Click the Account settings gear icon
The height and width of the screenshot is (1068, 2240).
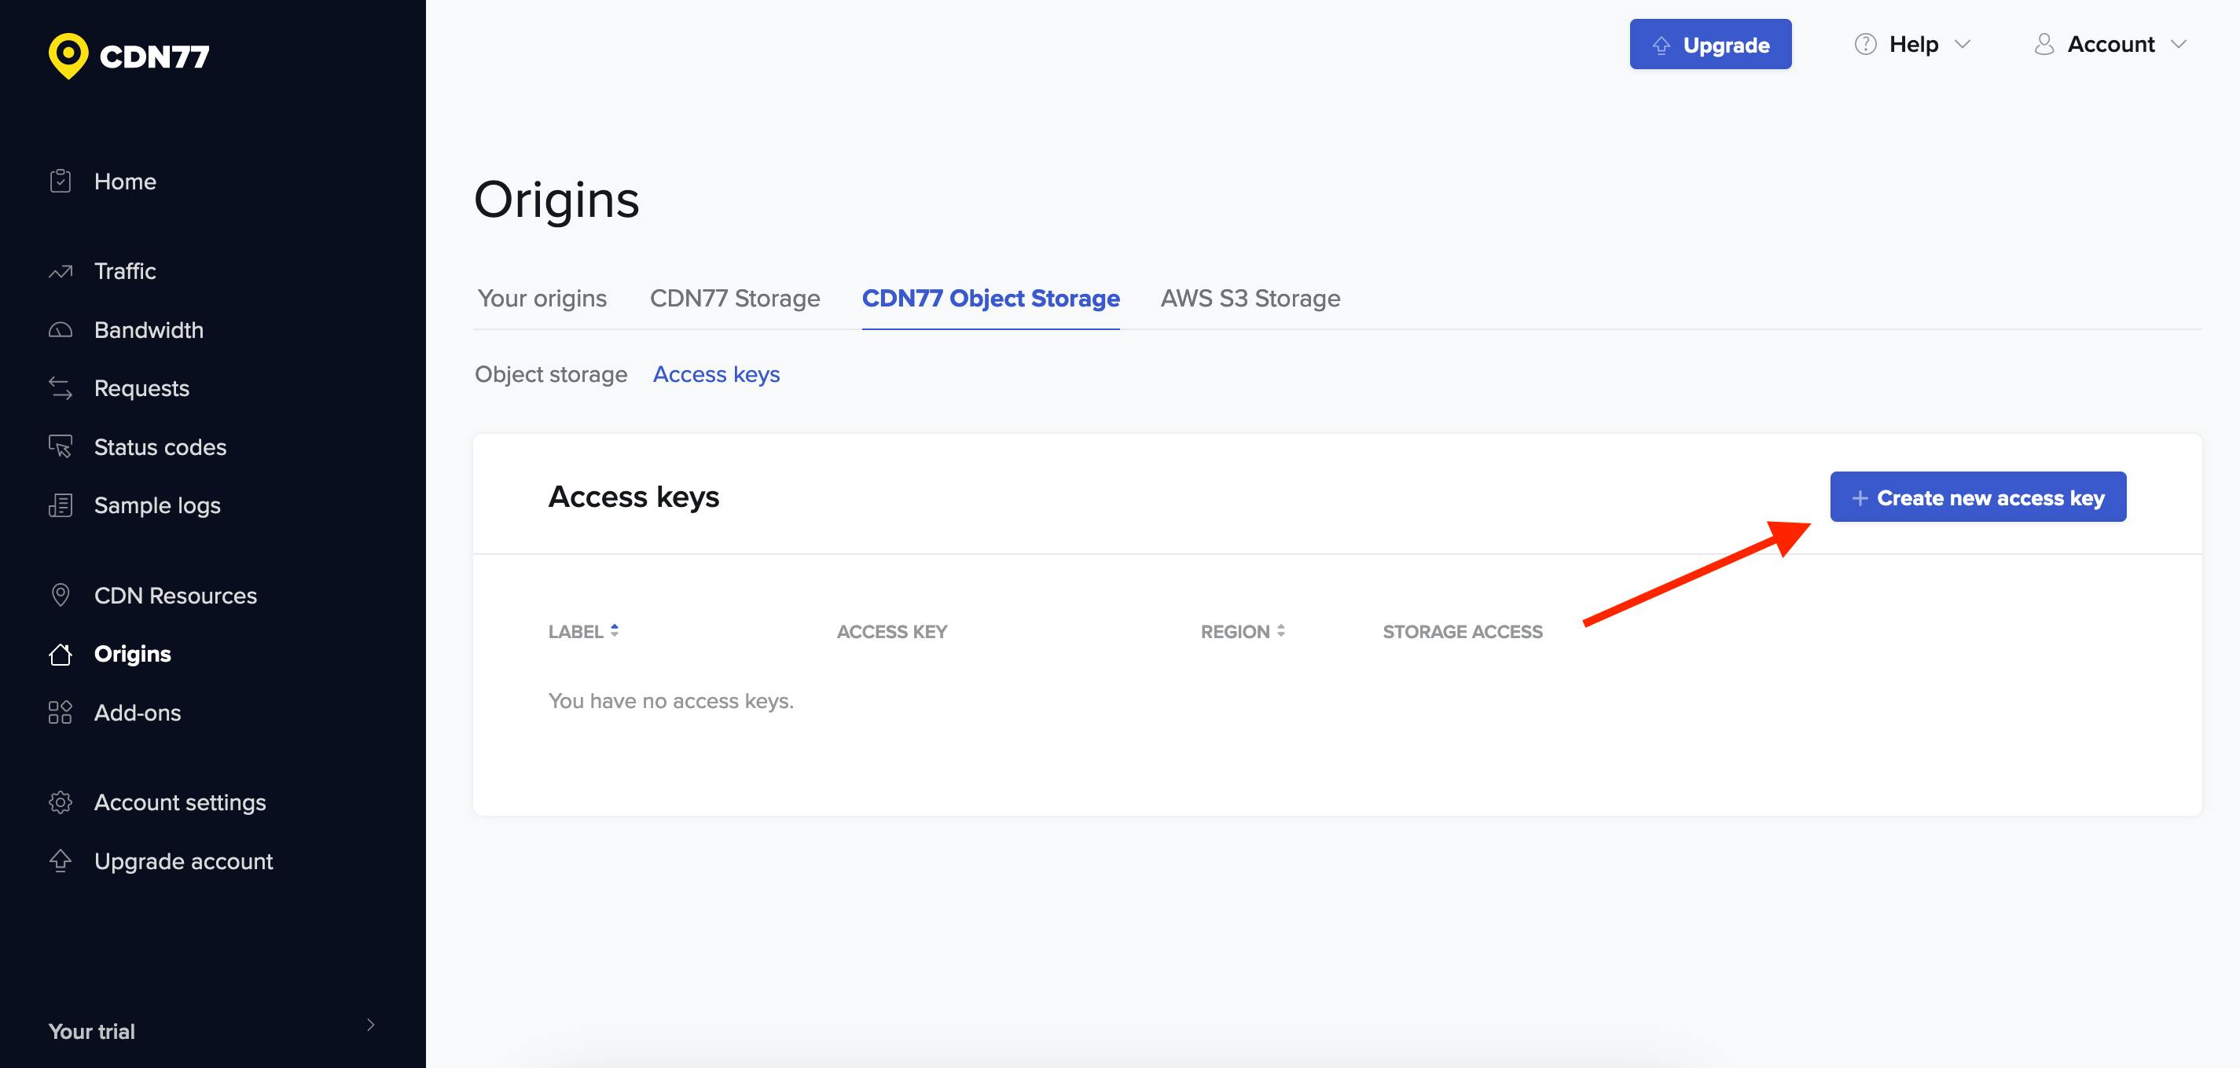pyautogui.click(x=60, y=802)
